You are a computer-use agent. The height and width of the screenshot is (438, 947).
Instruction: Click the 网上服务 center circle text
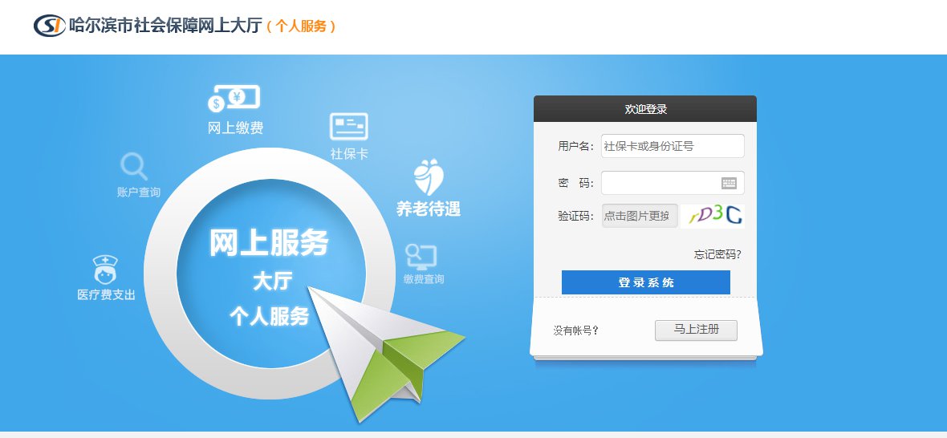[269, 242]
